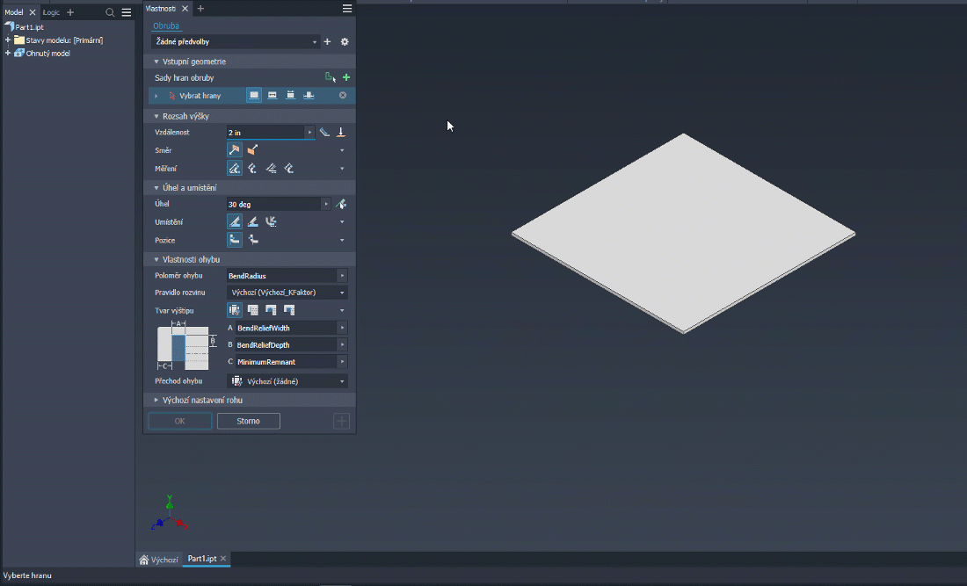Viewport: 967px width, 586px height.
Task: Expand the Ohnutý model tree node
Action: (8, 54)
